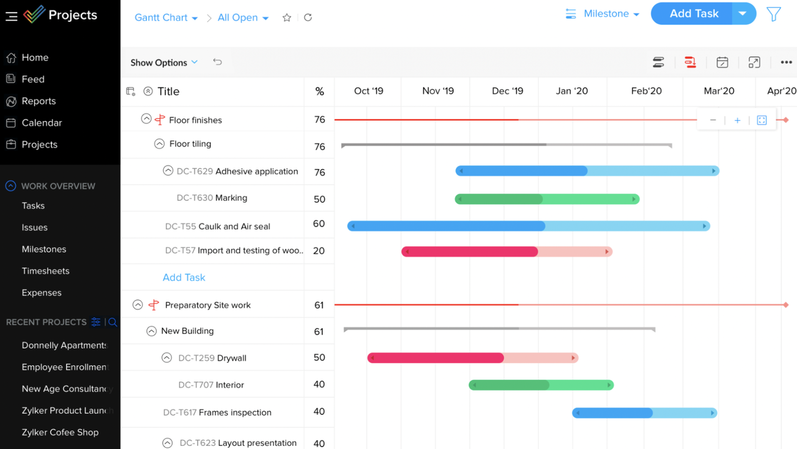Zoom in the timeline with plus

click(737, 120)
